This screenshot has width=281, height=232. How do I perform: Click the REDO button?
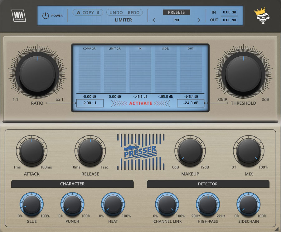[x=133, y=12]
